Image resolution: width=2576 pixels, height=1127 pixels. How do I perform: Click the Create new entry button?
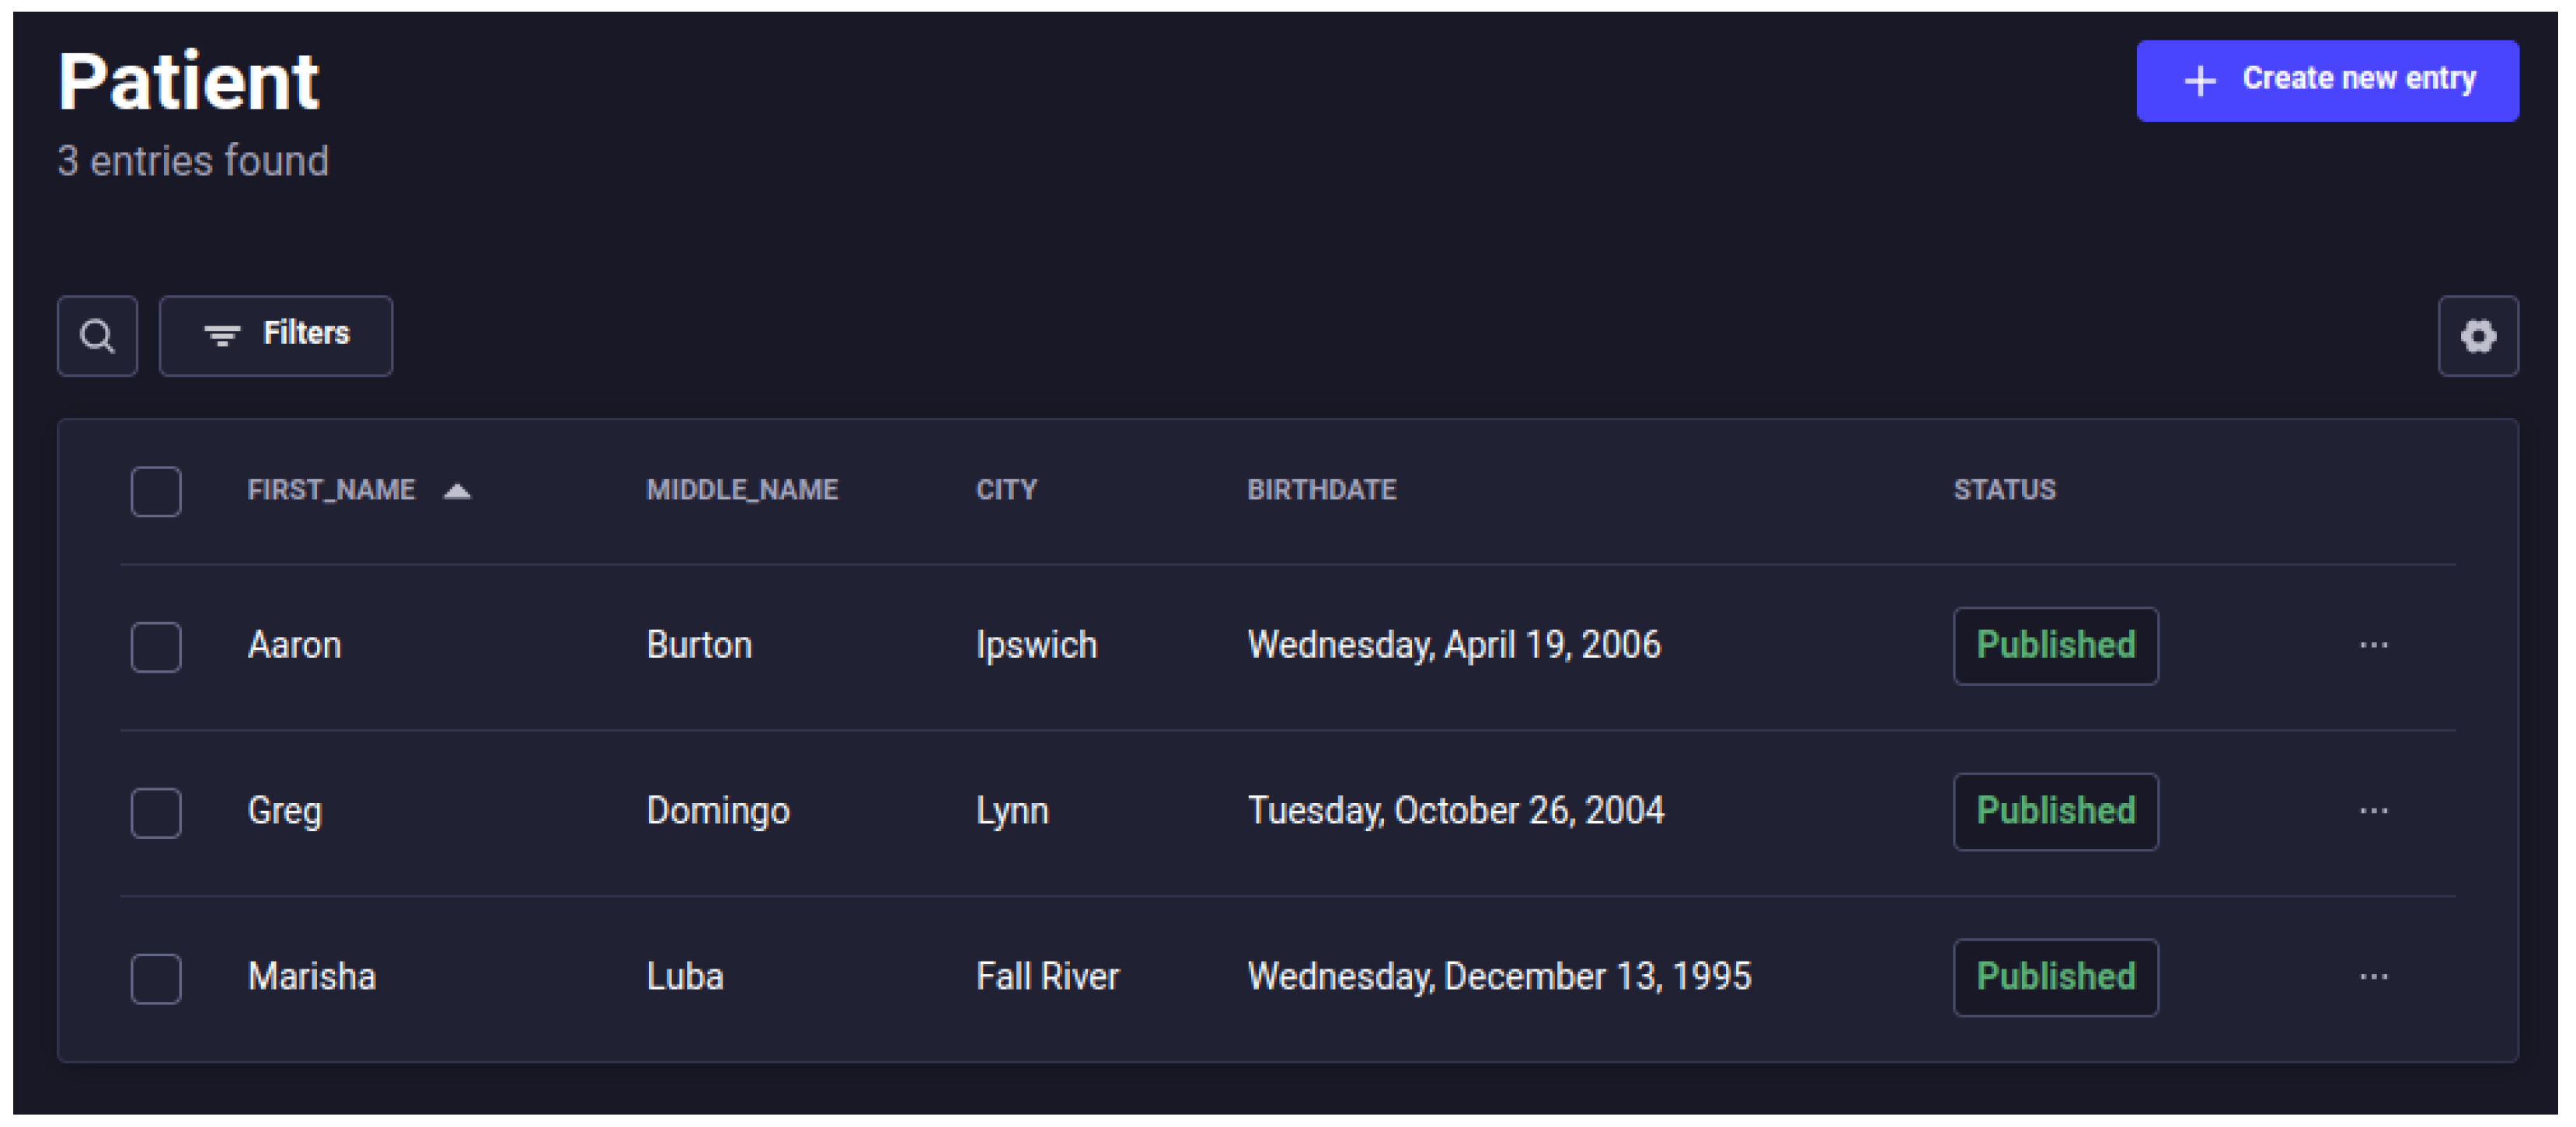(2327, 81)
